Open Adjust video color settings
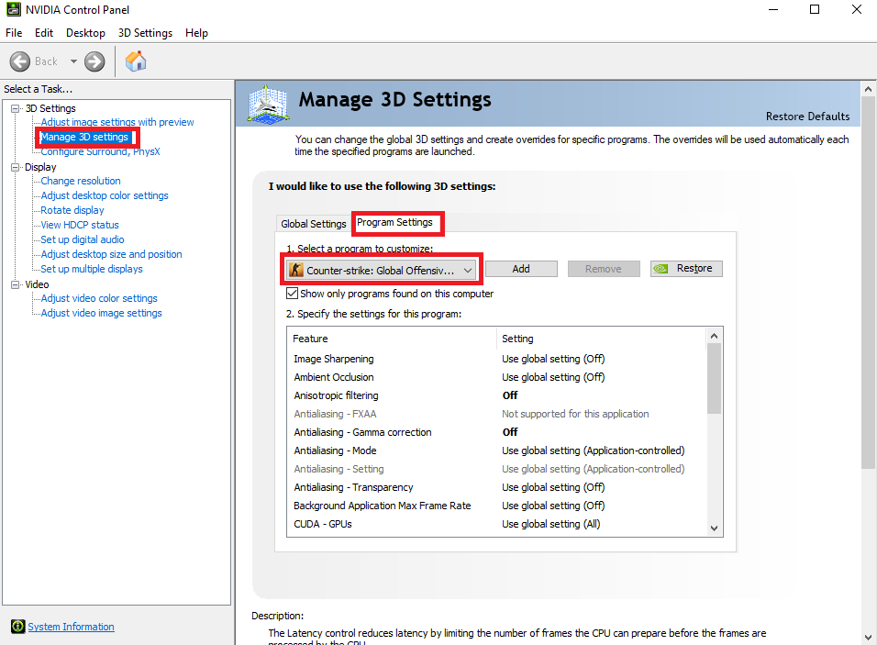Image resolution: width=877 pixels, height=645 pixels. (99, 298)
